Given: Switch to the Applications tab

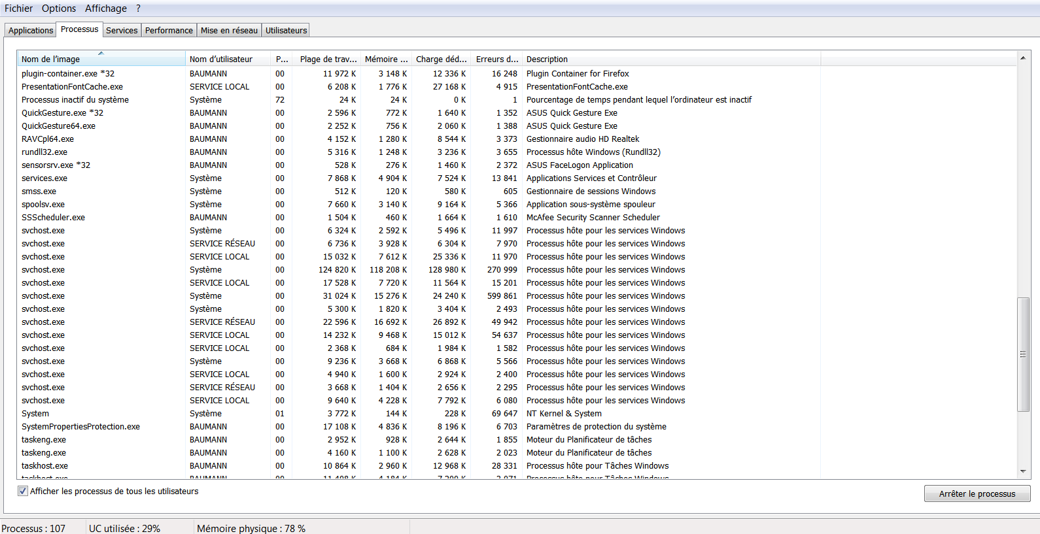Looking at the screenshot, I should [31, 31].
